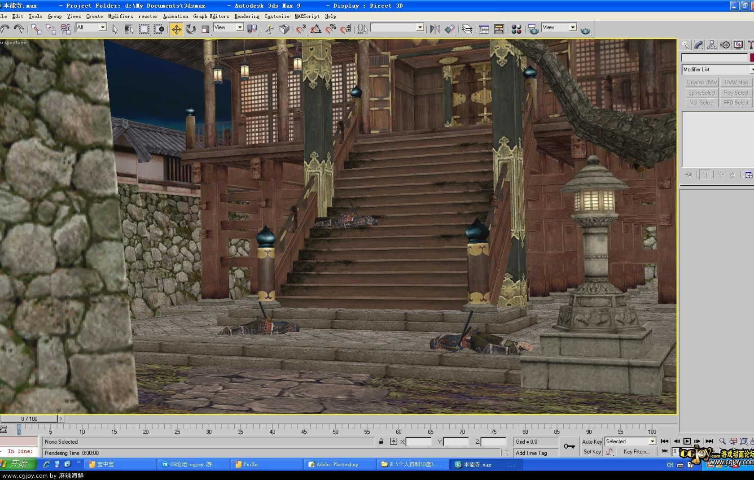Choose the Select Object arrow tool

(x=115, y=29)
